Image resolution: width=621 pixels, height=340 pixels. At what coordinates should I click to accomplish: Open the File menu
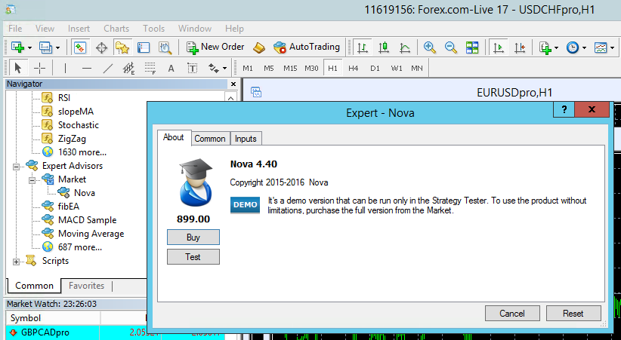point(15,29)
